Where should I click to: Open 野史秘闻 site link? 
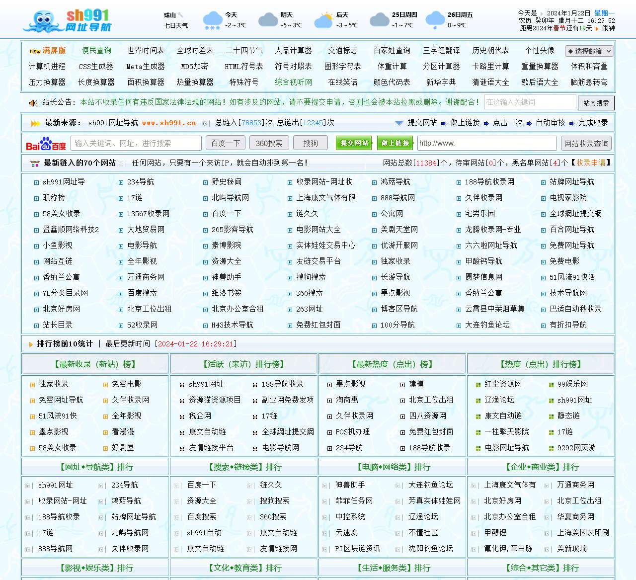[227, 182]
